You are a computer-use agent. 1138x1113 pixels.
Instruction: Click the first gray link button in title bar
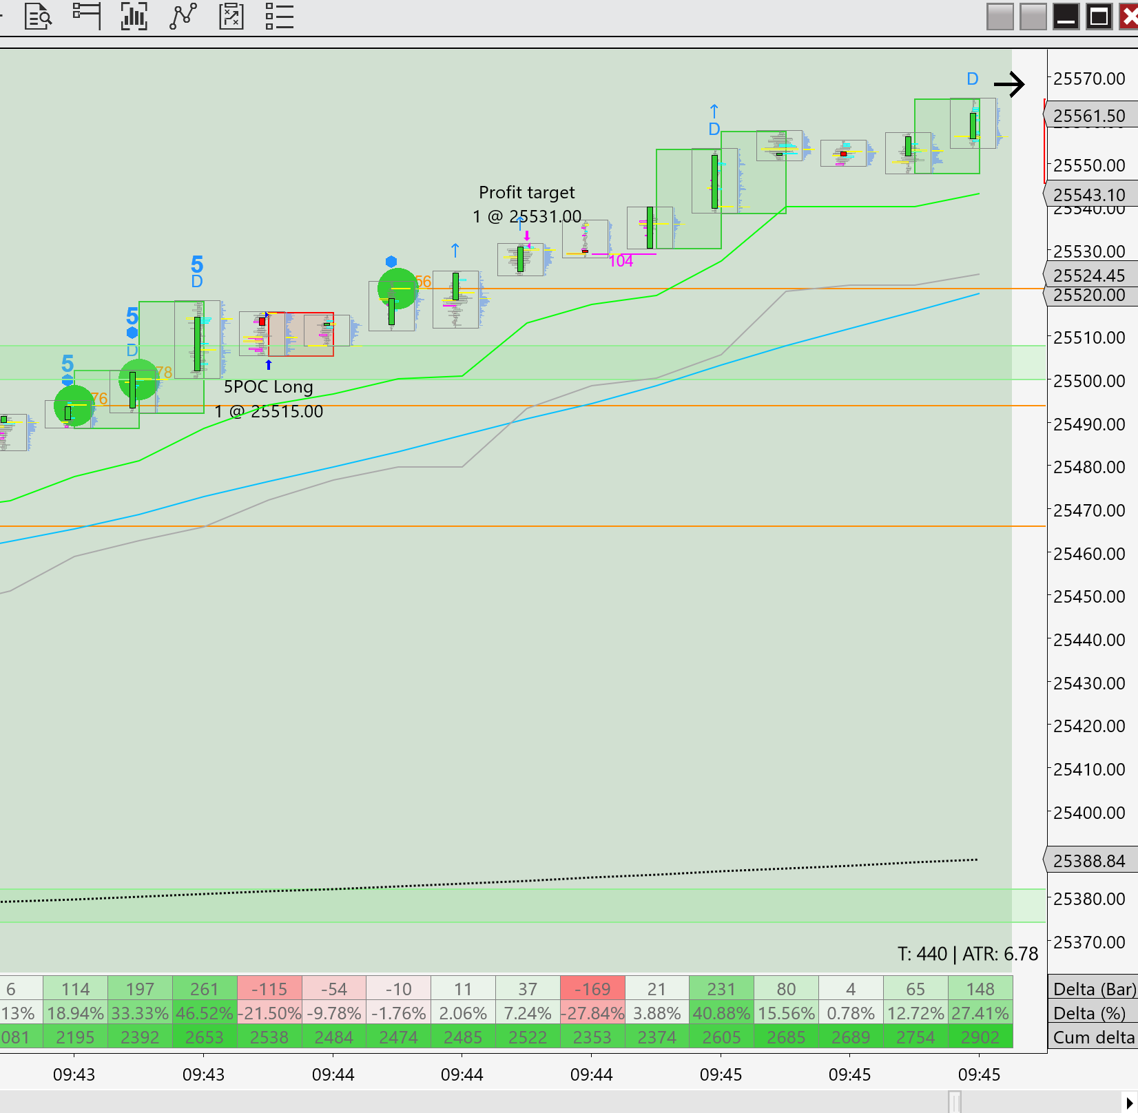[x=1000, y=17]
